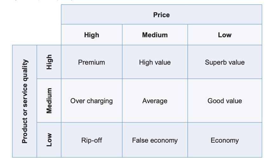Click the white margin below the table
Image resolution: width=274 pixels, height=163 pixels.
[137, 160]
